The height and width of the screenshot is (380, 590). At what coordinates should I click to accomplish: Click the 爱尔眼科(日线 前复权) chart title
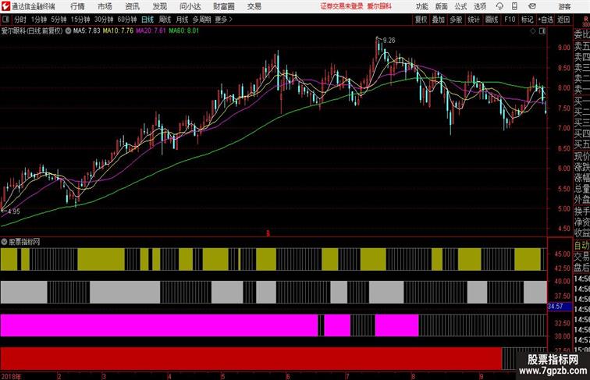pos(32,31)
